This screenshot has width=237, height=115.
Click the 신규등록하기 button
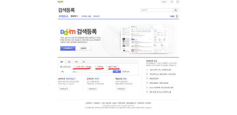pyautogui.click(x=68, y=48)
